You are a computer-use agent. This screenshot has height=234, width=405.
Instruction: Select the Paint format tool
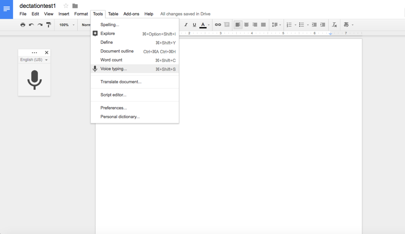point(48,25)
